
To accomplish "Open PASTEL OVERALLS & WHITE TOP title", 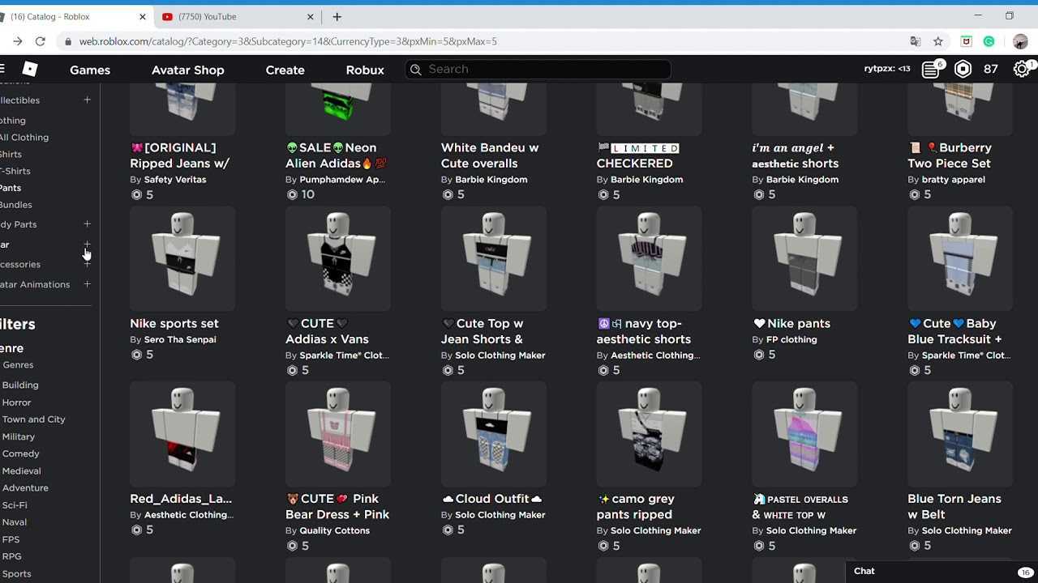I will pyautogui.click(x=800, y=507).
